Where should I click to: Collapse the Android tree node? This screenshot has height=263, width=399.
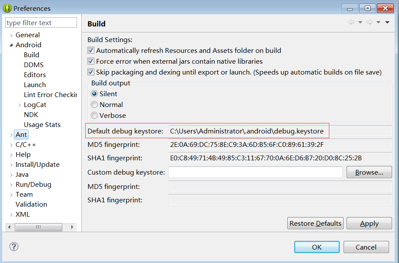coord(11,45)
